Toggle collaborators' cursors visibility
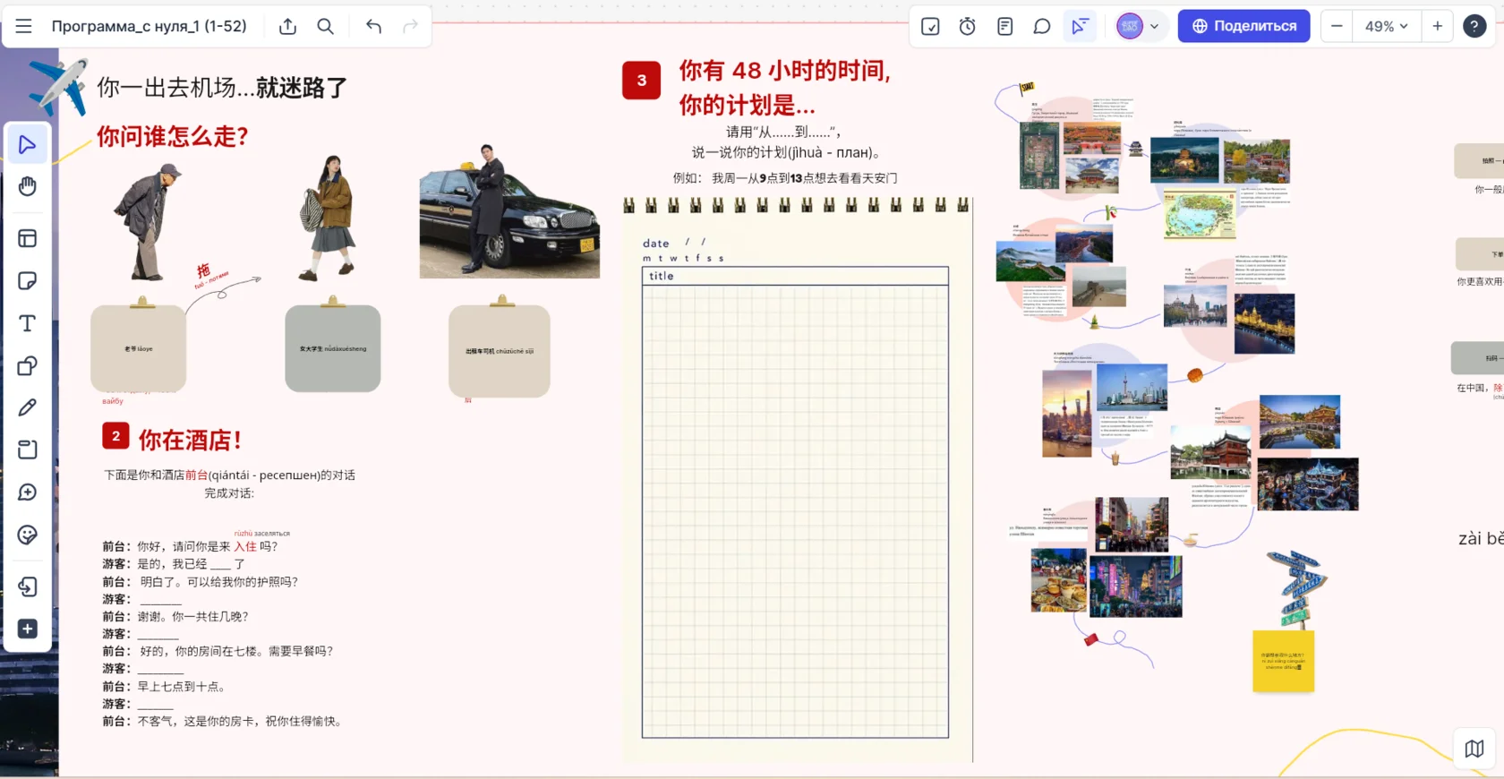Viewport: 1504px width, 779px height. [1080, 26]
